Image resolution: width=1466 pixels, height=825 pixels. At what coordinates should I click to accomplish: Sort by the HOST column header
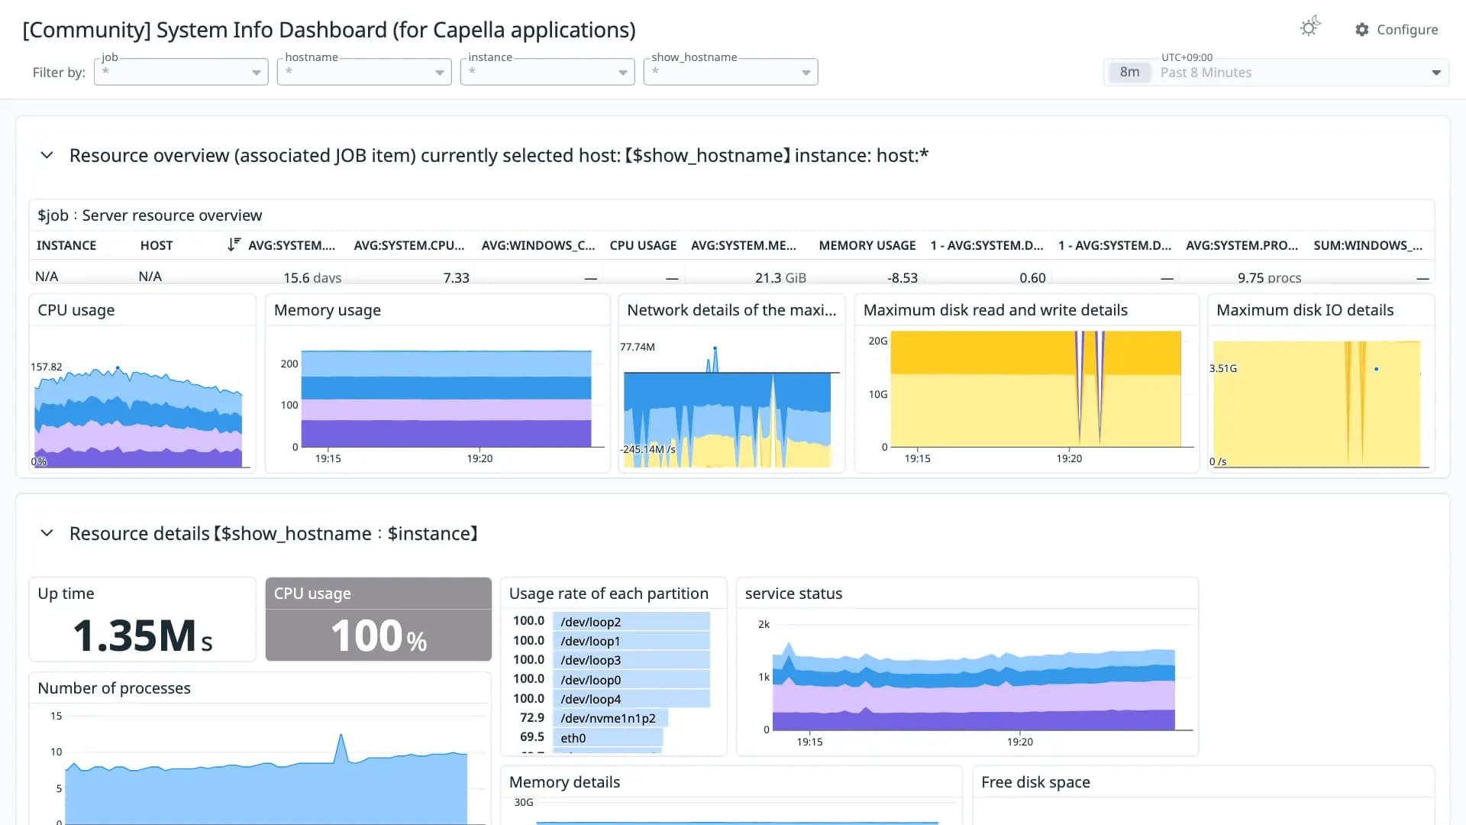157,245
